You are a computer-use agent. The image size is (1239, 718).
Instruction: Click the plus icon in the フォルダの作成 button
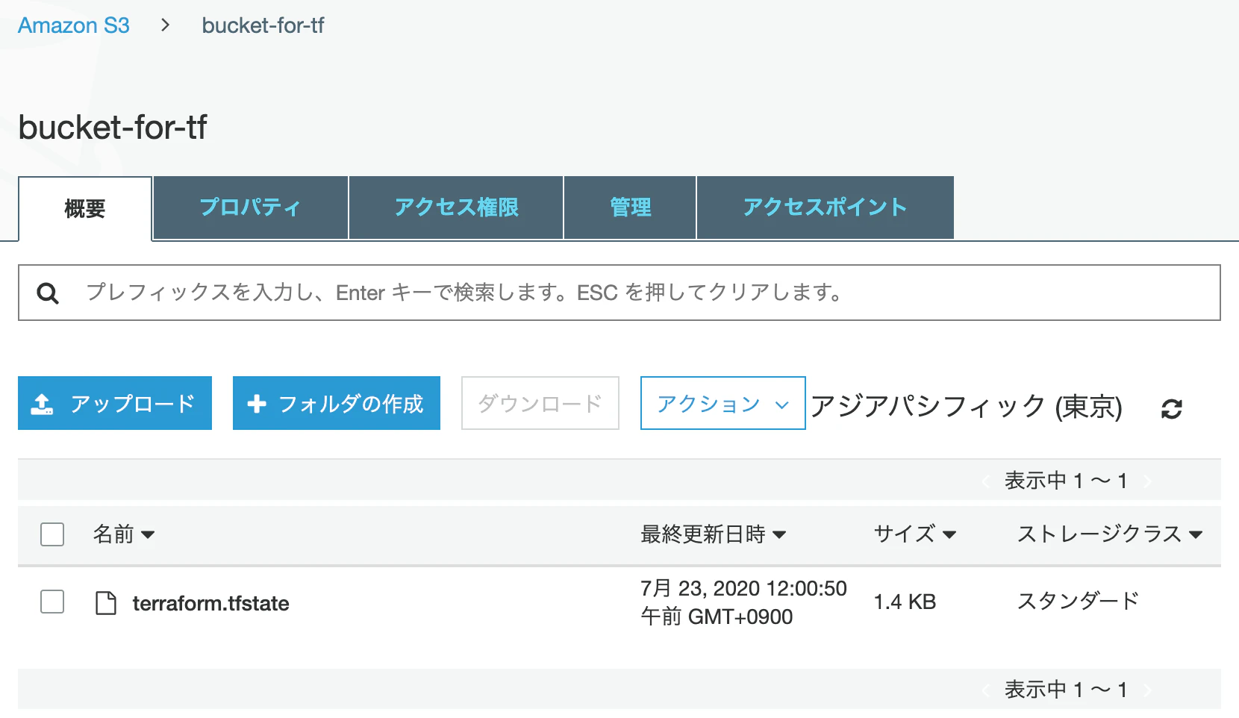(x=257, y=404)
